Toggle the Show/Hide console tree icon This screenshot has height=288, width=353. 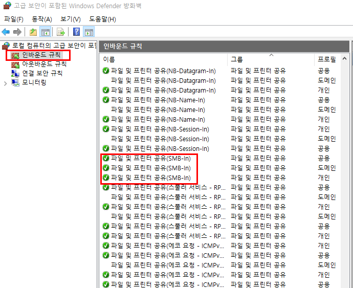click(x=45, y=32)
